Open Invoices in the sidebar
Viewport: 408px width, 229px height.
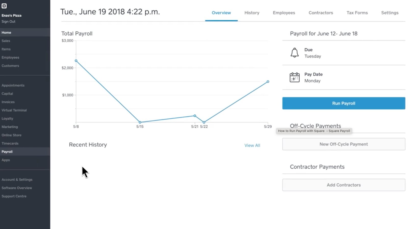click(8, 102)
